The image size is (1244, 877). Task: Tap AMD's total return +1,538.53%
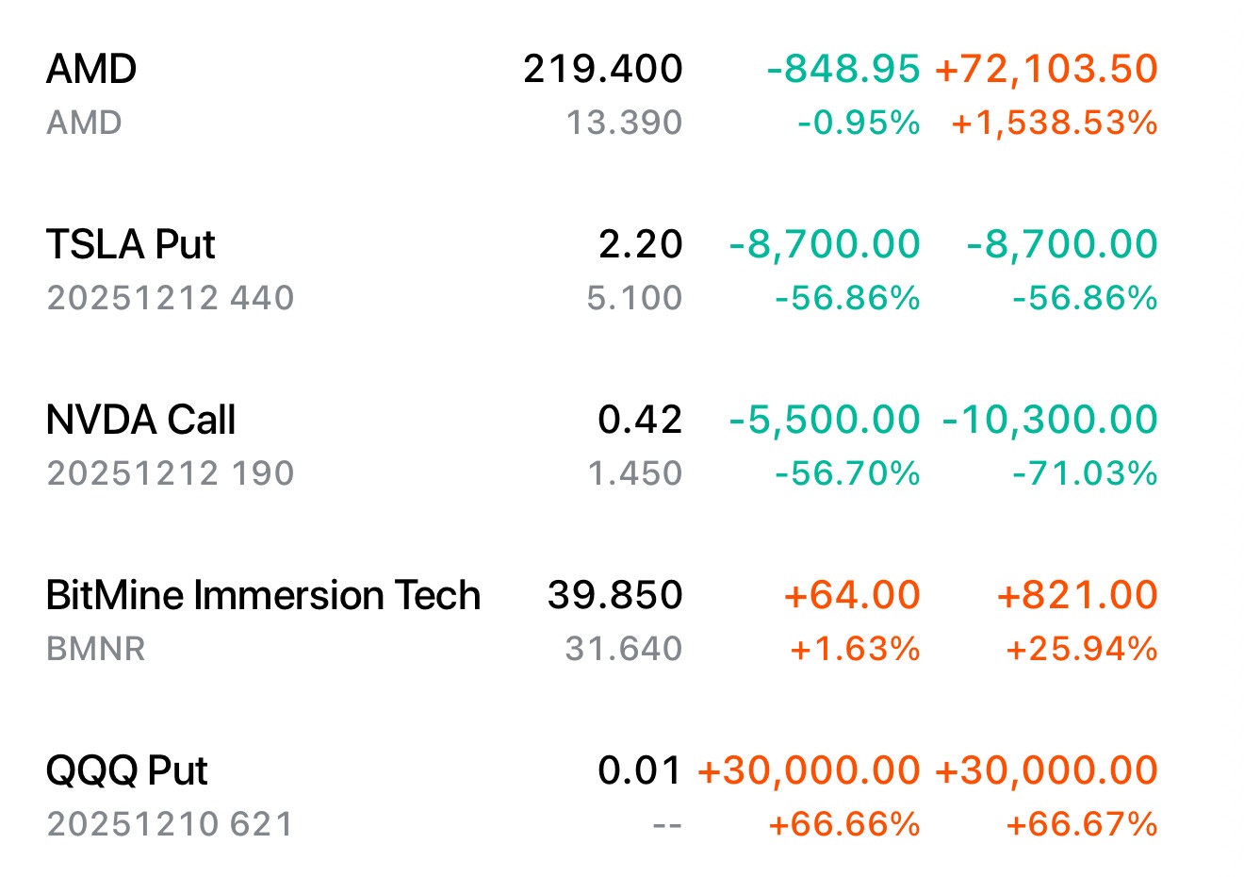(1054, 123)
